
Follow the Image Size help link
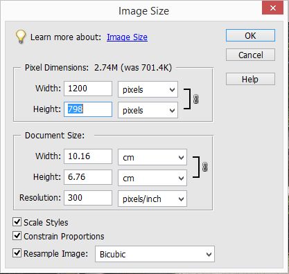pos(127,37)
